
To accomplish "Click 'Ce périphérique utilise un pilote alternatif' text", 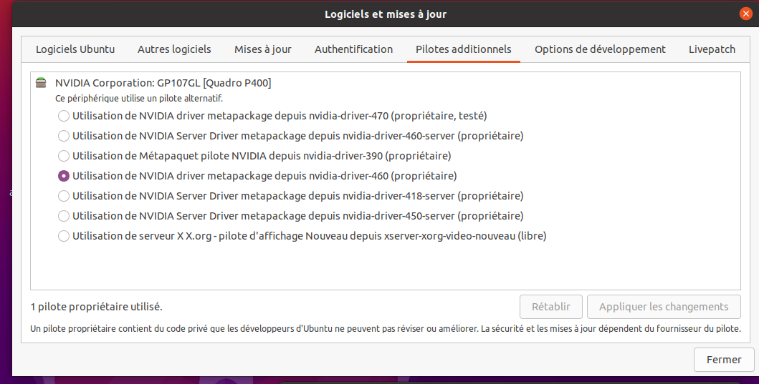I will [x=139, y=99].
